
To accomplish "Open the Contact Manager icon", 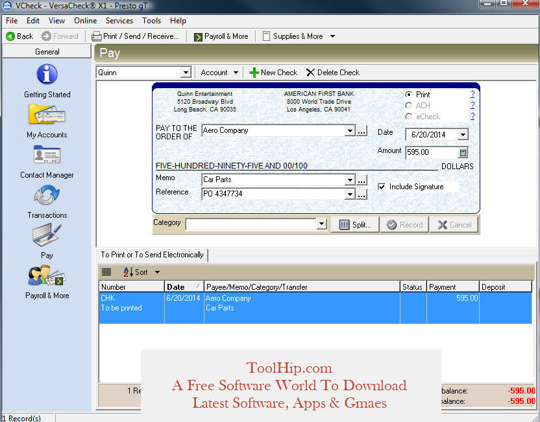I will 47,154.
